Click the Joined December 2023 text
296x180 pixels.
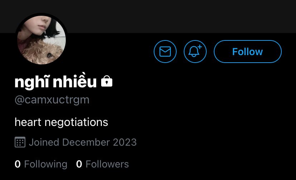(x=83, y=142)
